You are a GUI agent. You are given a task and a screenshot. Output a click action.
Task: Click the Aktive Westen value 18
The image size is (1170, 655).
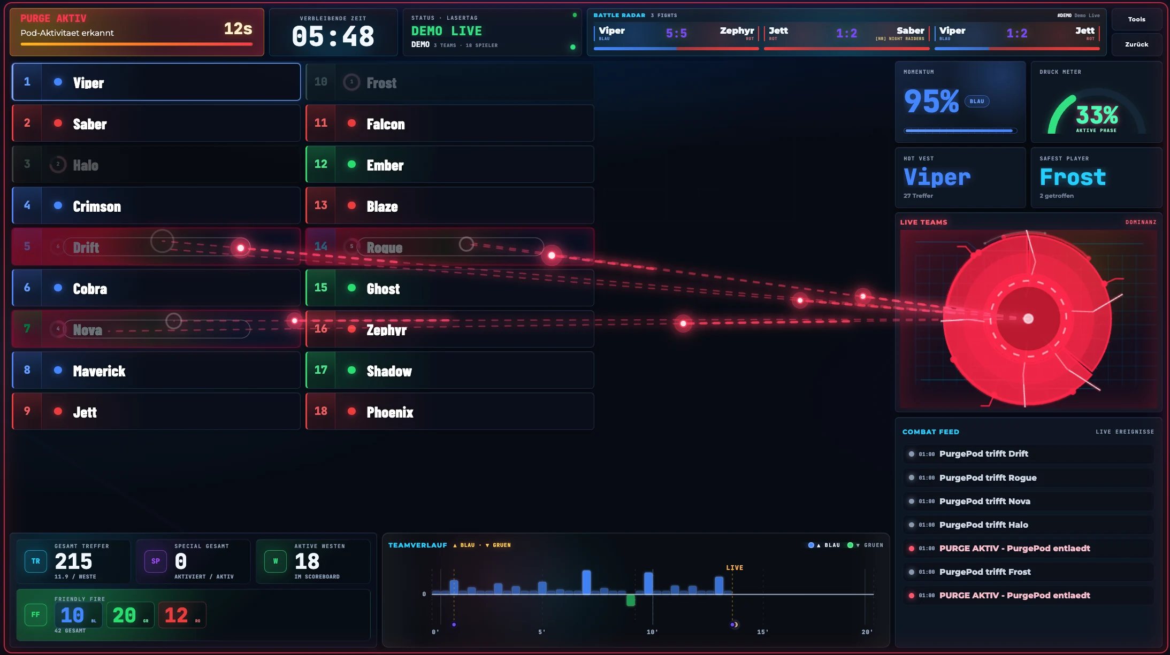[307, 561]
